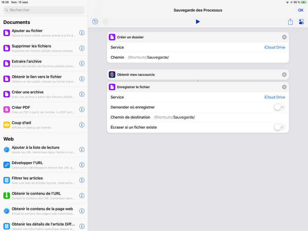Show info for Créer PDF action
Screen dimensions: 308x231
tap(82, 110)
